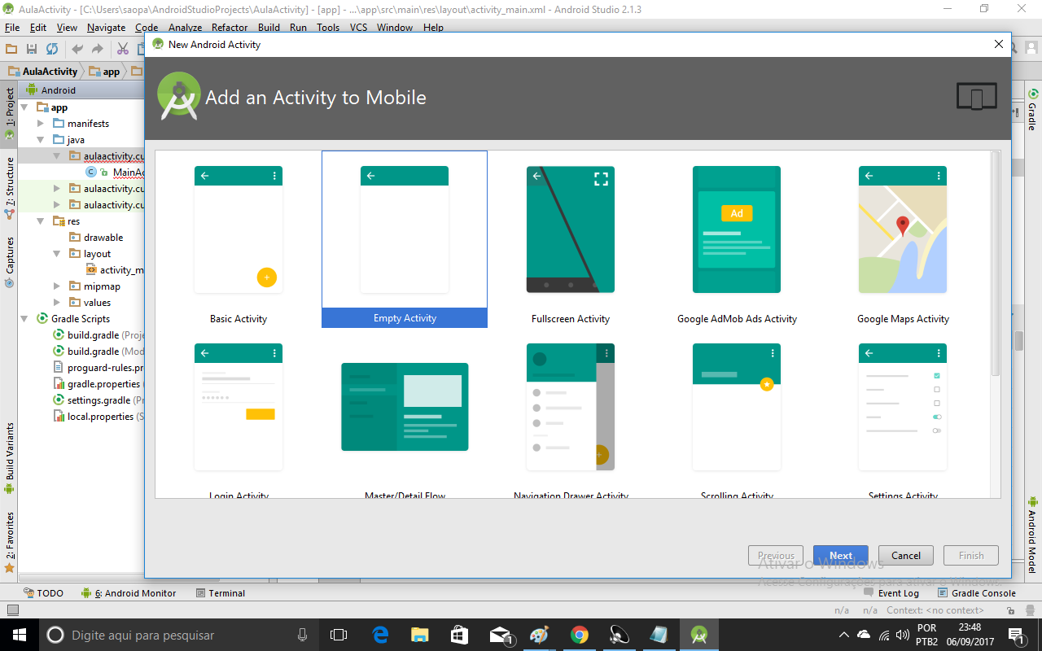1042x651 pixels.
Task: Open the TODO tool window
Action: [43, 593]
